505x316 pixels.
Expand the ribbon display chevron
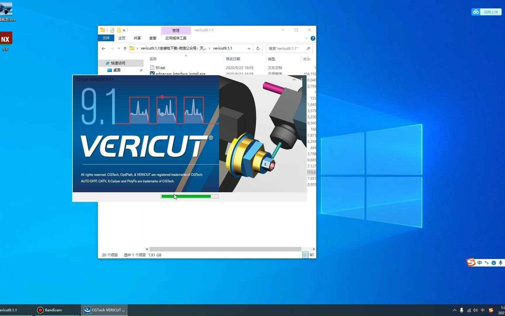(306, 38)
